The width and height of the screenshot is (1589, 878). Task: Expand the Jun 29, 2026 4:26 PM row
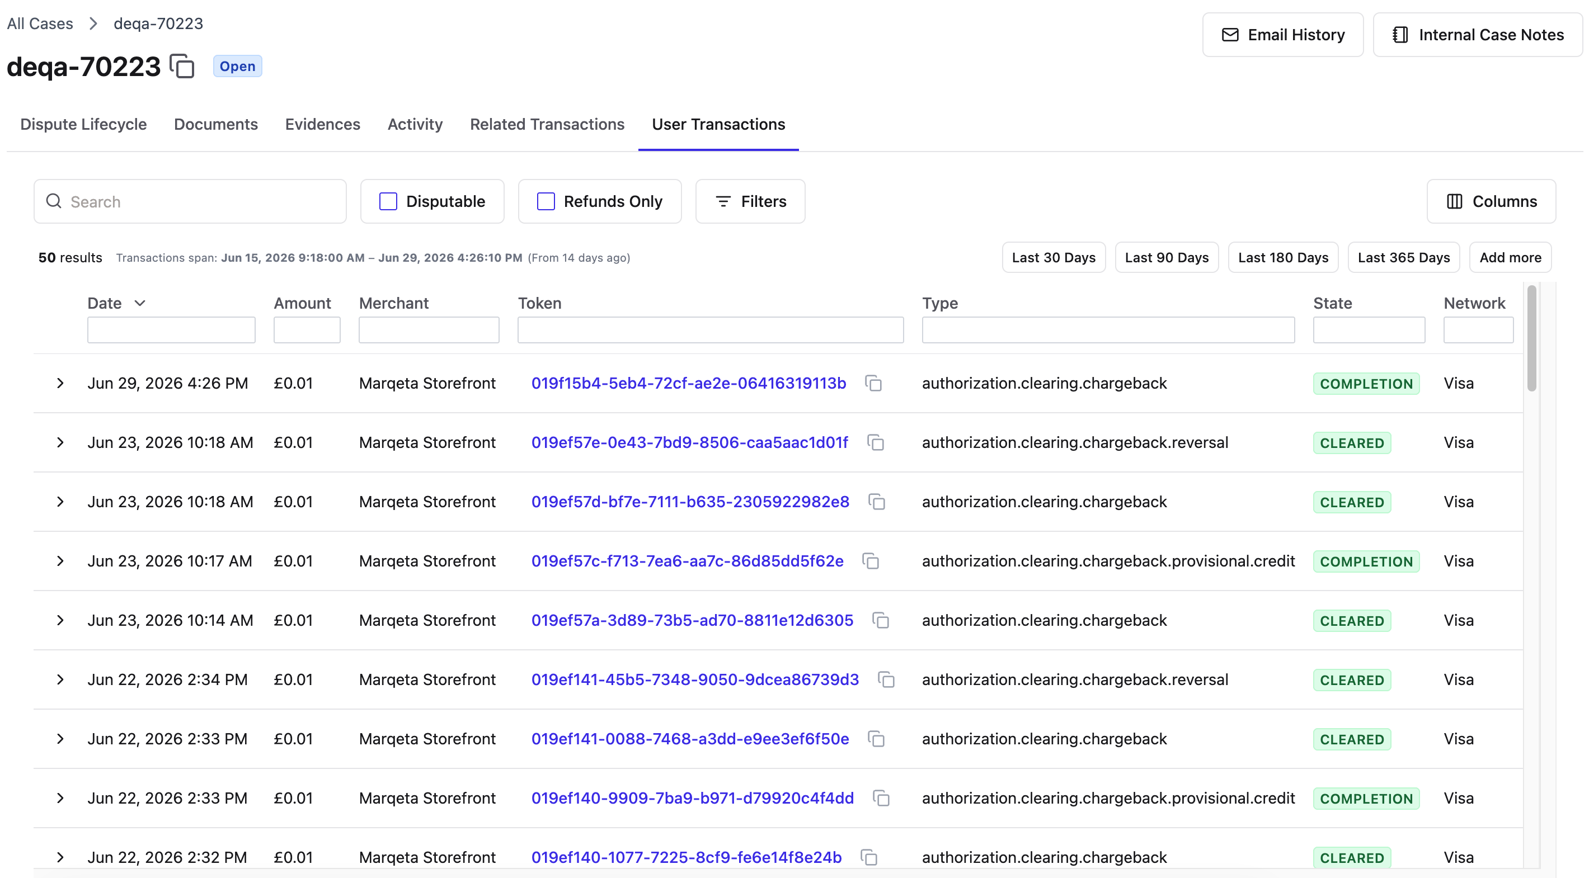click(60, 384)
